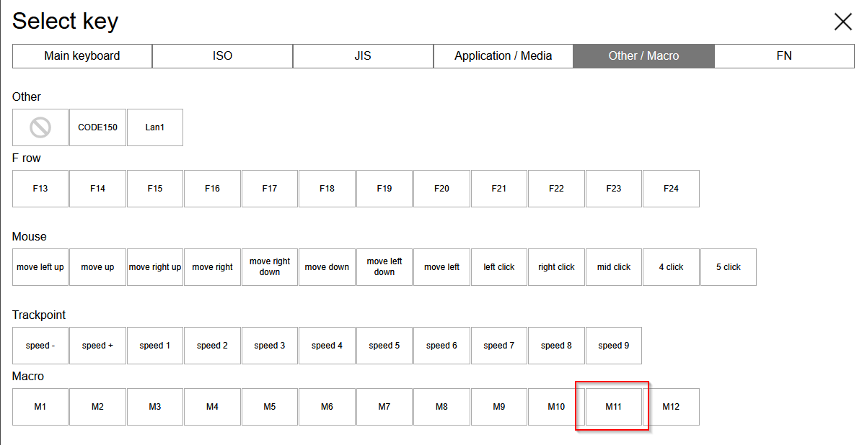862x445 pixels.
Task: Assign the F18 key
Action: (327, 189)
